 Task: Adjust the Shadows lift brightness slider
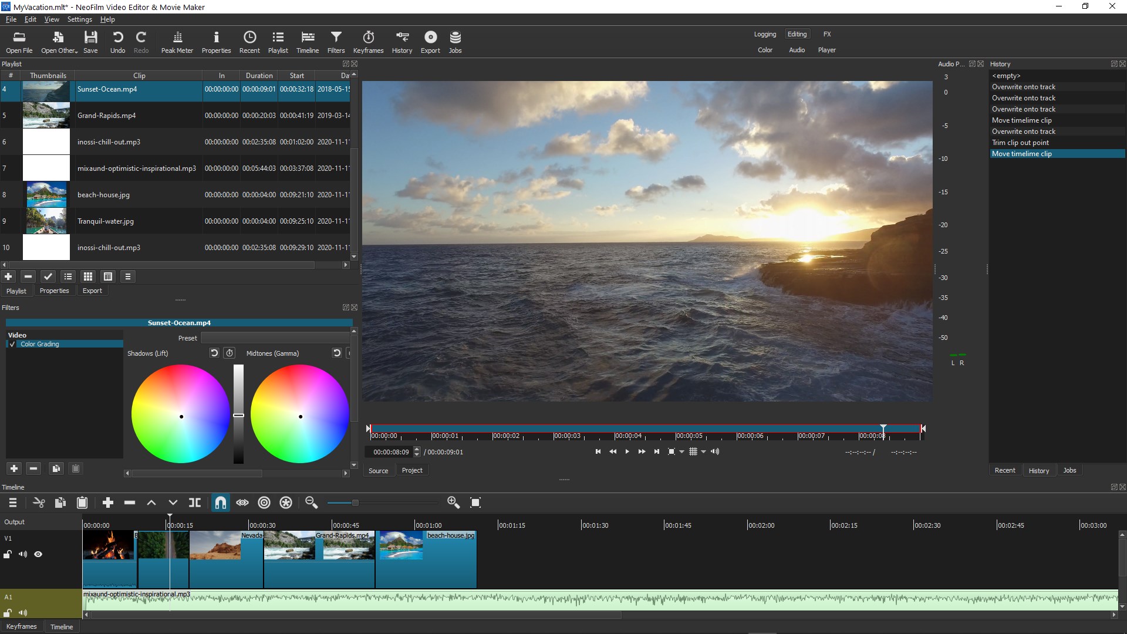click(238, 415)
